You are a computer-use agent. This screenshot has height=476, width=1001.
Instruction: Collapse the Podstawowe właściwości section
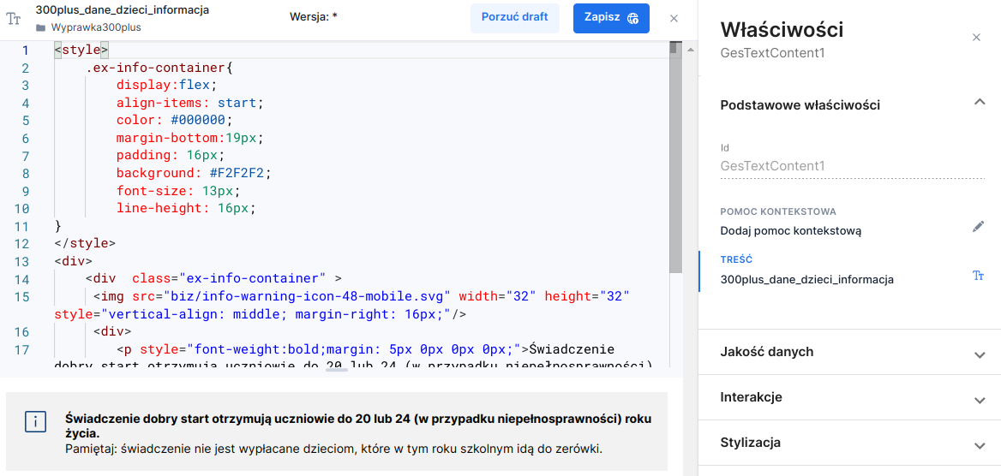[980, 103]
